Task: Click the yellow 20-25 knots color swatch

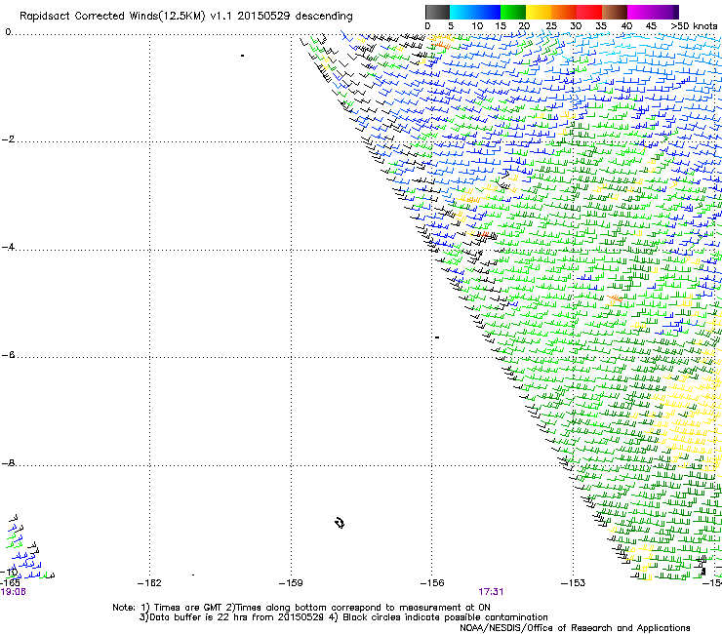Action: 539,12
